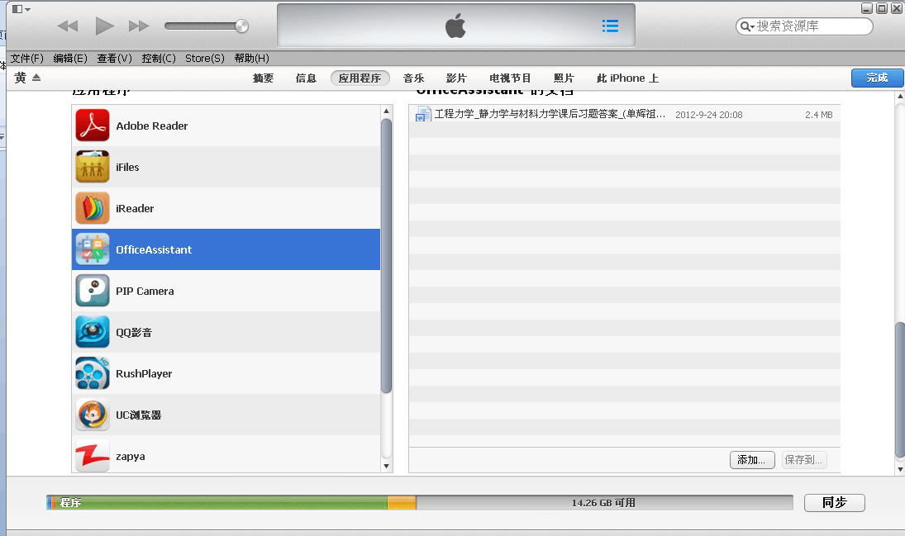
Task: Start playback with the Play button
Action: (104, 26)
